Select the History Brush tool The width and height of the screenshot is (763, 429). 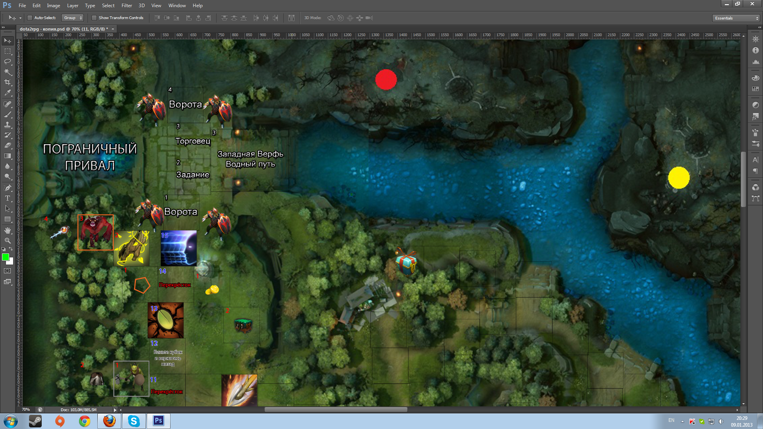(x=8, y=135)
